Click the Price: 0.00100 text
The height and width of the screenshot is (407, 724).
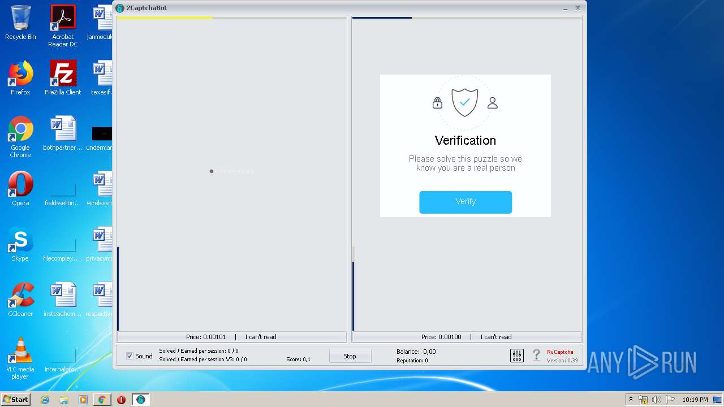click(x=441, y=337)
